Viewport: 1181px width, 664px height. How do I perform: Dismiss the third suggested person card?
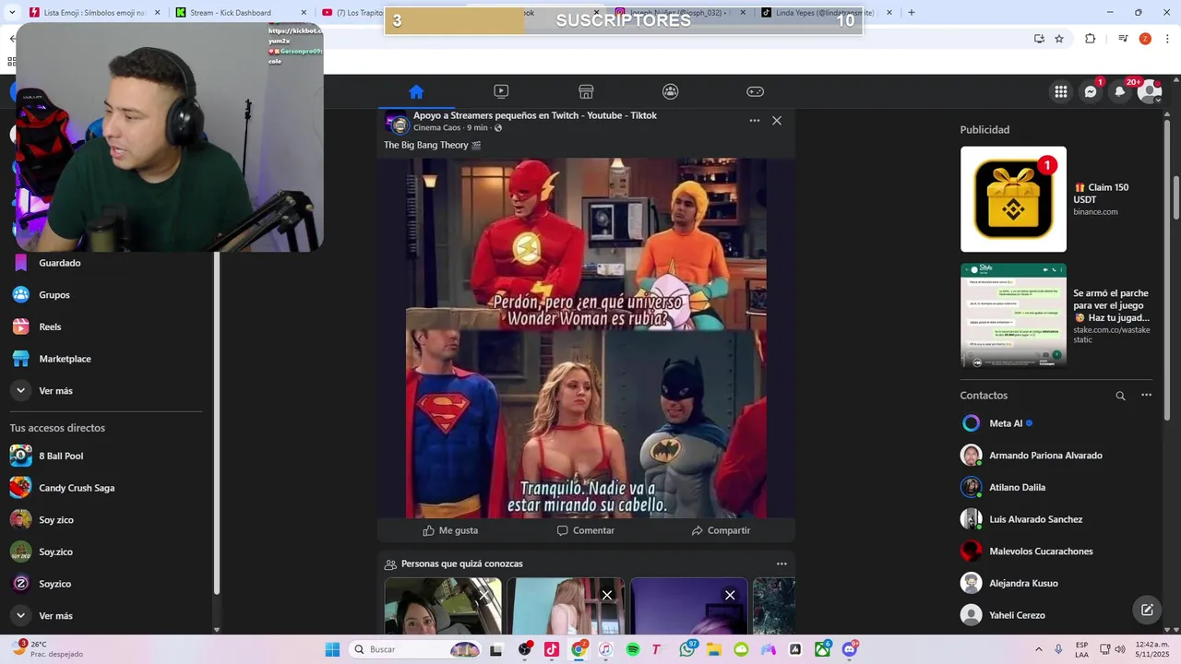(730, 595)
